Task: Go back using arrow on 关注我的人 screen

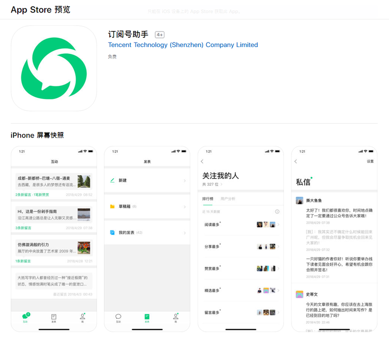Action: 202,161
